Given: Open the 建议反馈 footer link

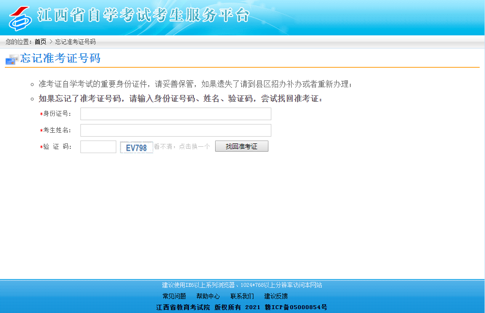Looking at the screenshot, I should pyautogui.click(x=276, y=296).
